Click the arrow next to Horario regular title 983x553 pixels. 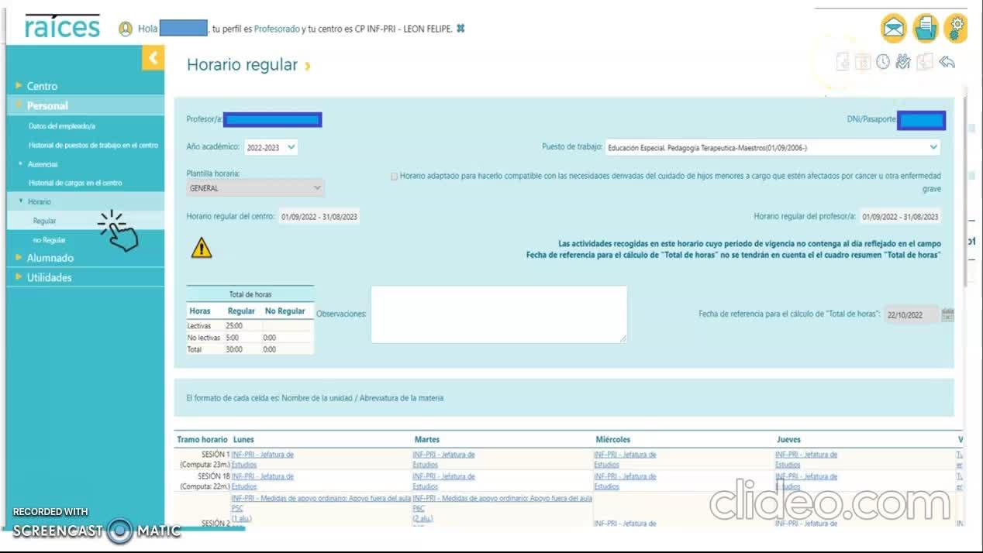click(308, 67)
